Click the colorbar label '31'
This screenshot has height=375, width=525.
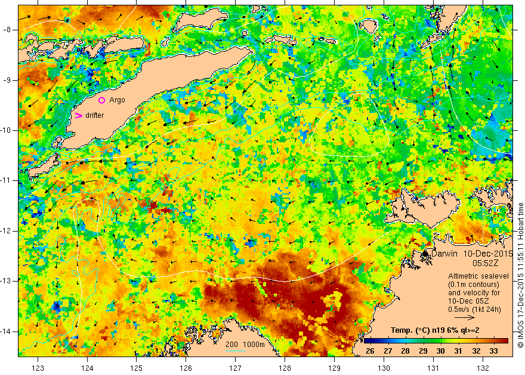pyautogui.click(x=458, y=351)
